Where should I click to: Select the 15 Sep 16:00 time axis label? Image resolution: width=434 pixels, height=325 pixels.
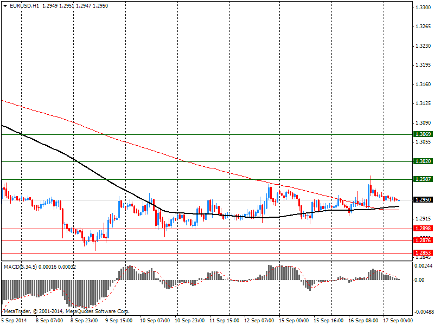tap(329, 320)
